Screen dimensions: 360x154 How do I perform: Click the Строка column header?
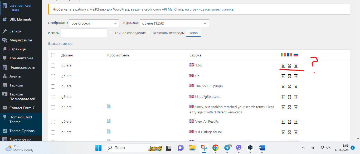195,55
